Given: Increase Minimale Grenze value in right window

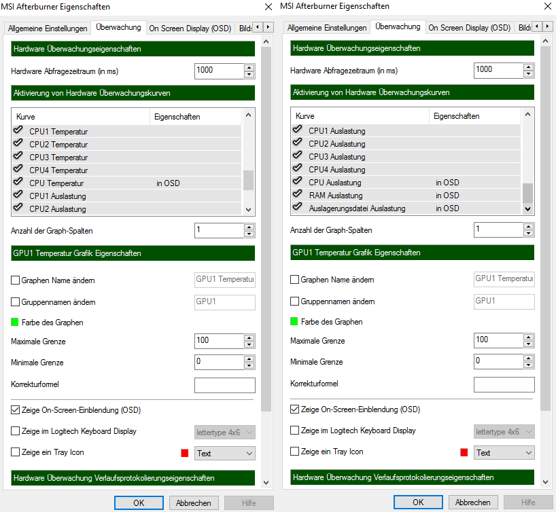Looking at the screenshot, I should click(x=529, y=359).
